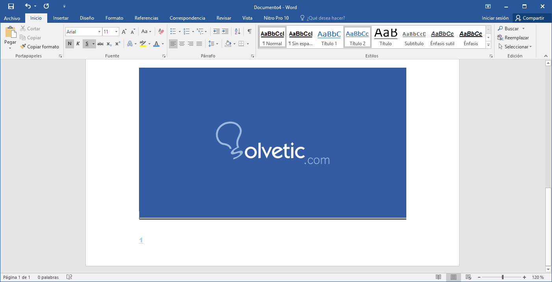This screenshot has width=552, height=282.
Task: Click the vertical scrollbar thumb
Action: tap(548, 227)
